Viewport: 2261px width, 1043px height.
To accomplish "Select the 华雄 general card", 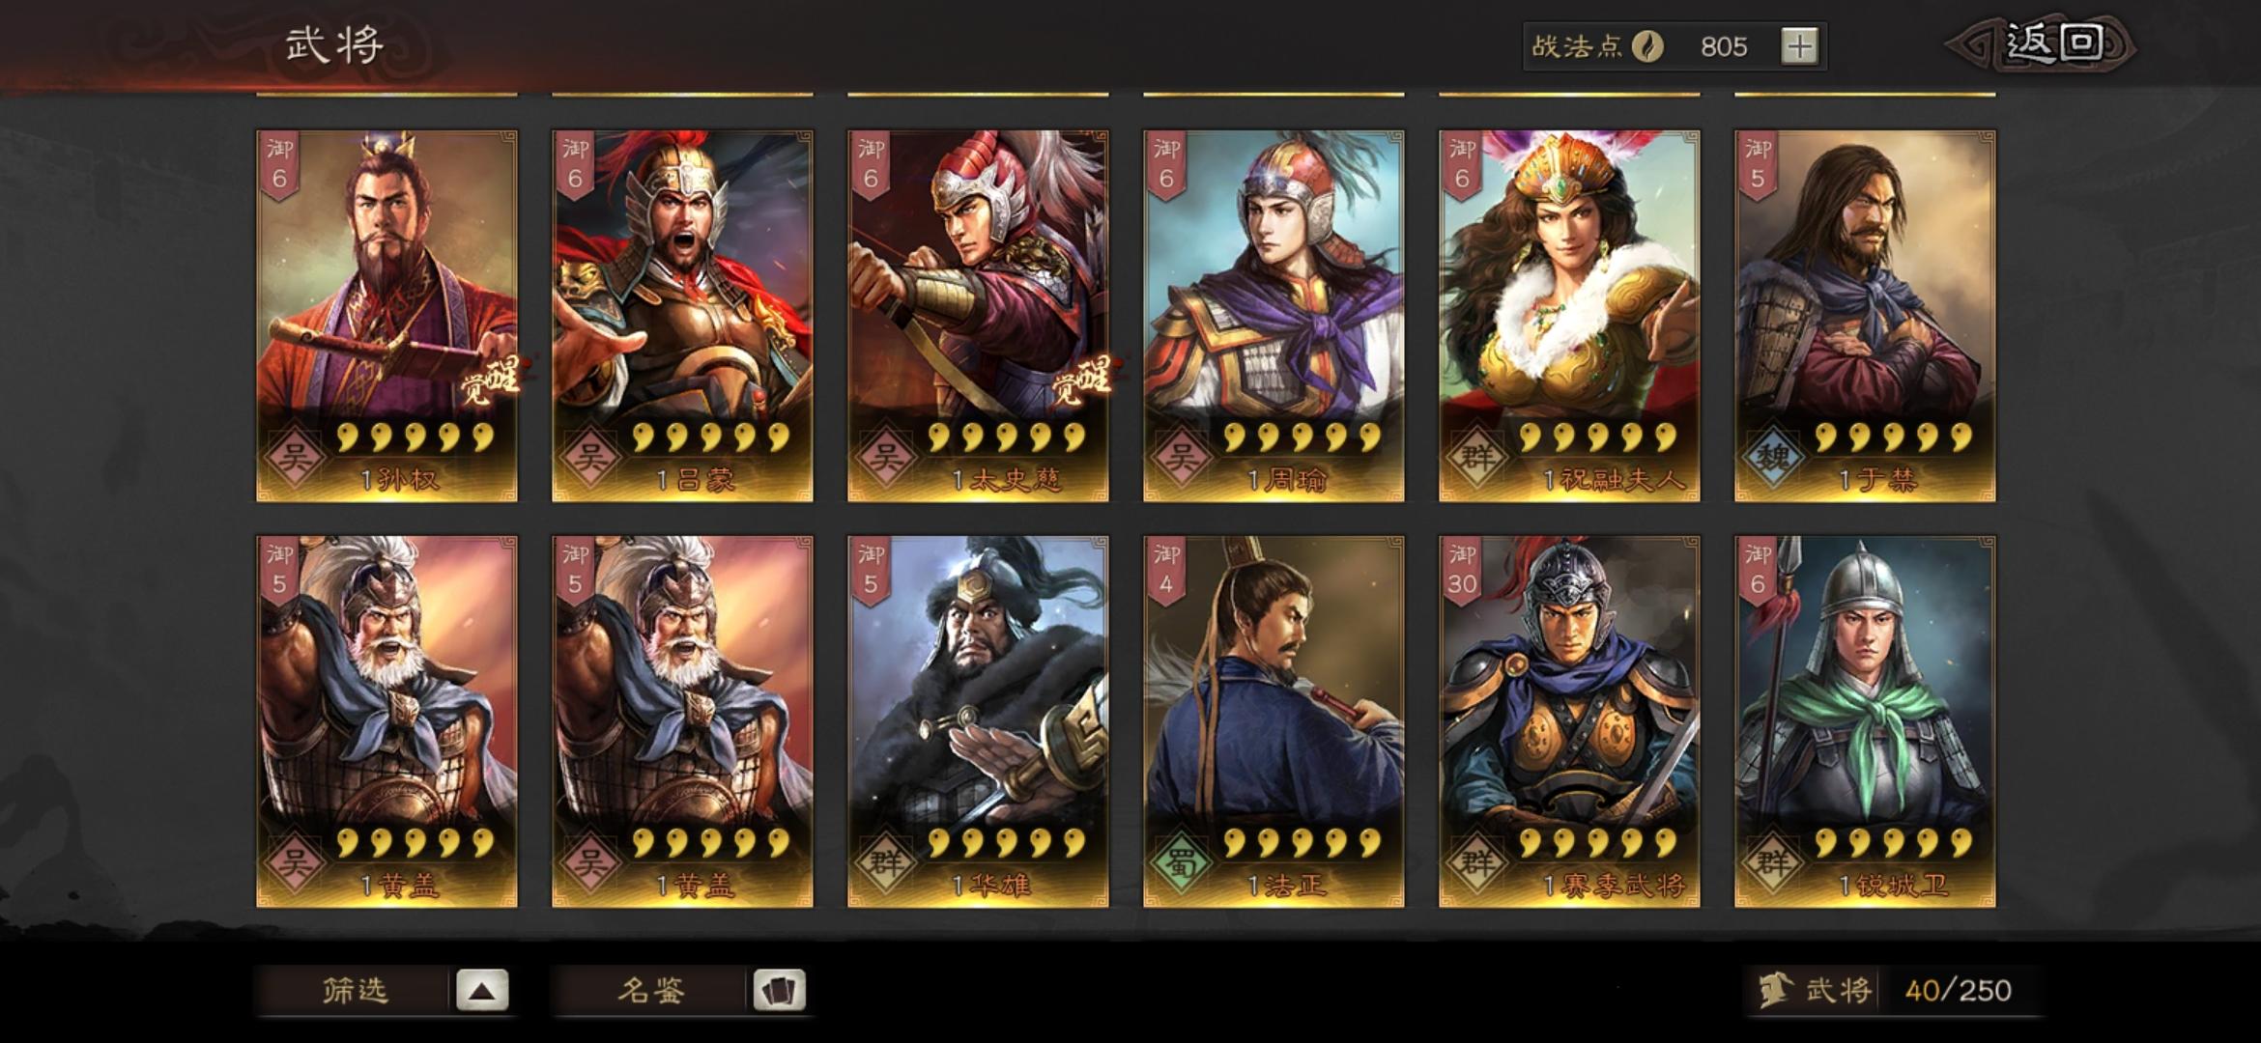I will tap(978, 721).
